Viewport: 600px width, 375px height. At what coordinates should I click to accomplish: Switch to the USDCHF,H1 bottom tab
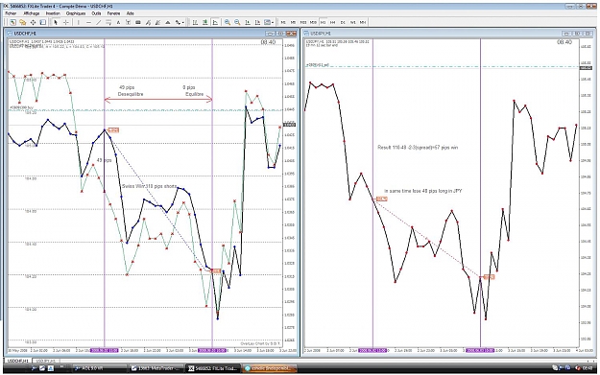pyautogui.click(x=18, y=361)
